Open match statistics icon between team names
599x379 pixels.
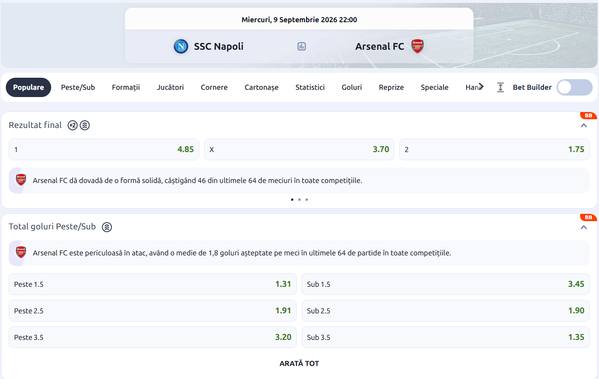coord(302,46)
